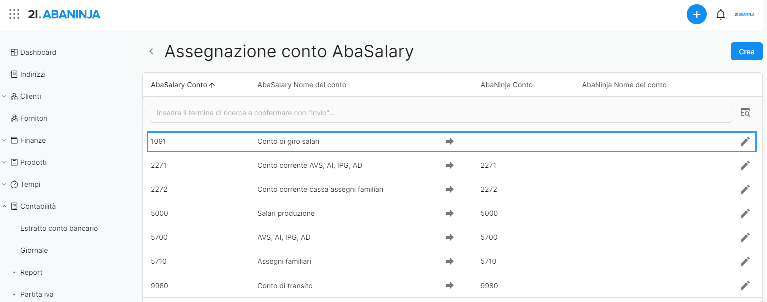Focus the search term input field

click(442, 113)
